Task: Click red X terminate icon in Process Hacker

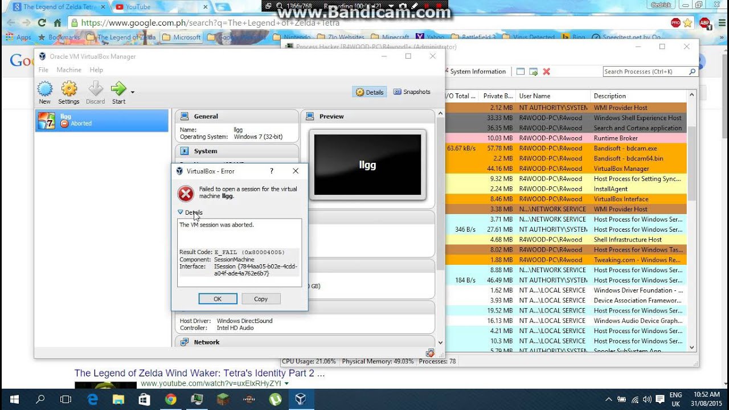Action: click(546, 72)
